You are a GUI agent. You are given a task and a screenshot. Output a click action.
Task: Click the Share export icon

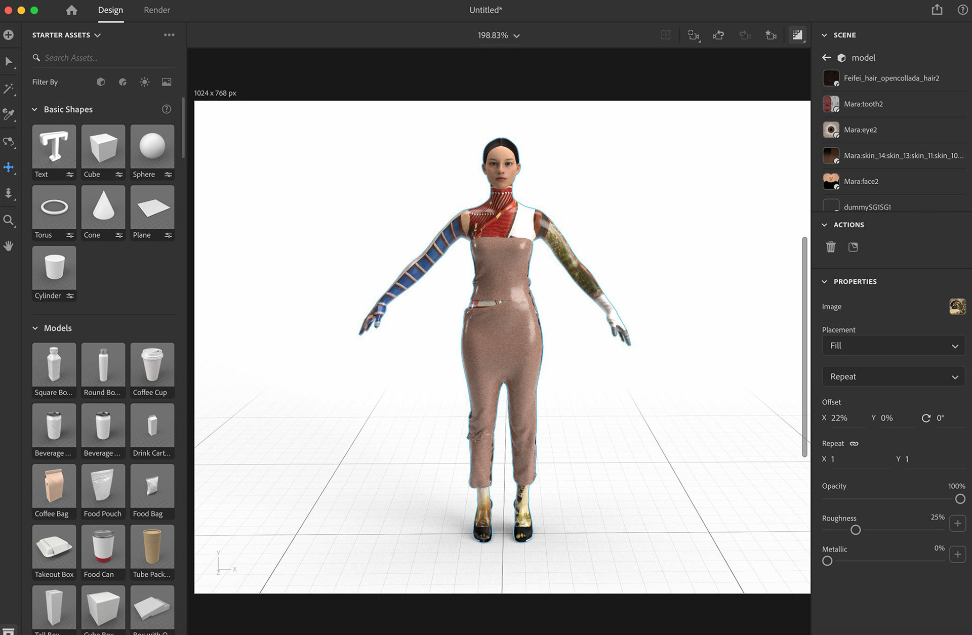coord(937,10)
